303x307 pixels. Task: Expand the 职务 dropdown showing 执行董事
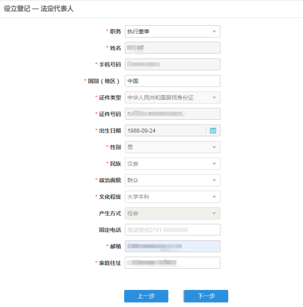(x=172, y=31)
